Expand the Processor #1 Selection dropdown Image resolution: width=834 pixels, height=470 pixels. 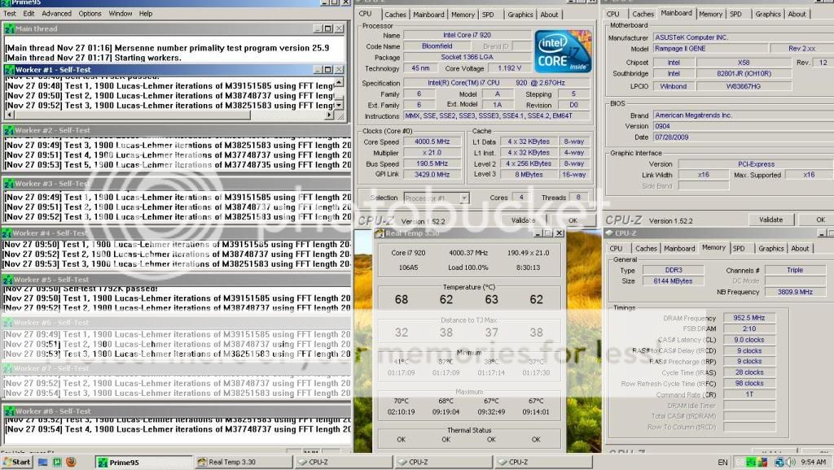click(464, 198)
